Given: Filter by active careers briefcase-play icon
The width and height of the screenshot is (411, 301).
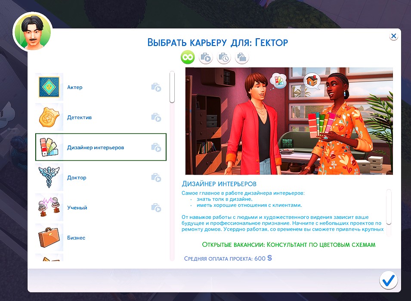Looking at the screenshot, I should (x=206, y=57).
